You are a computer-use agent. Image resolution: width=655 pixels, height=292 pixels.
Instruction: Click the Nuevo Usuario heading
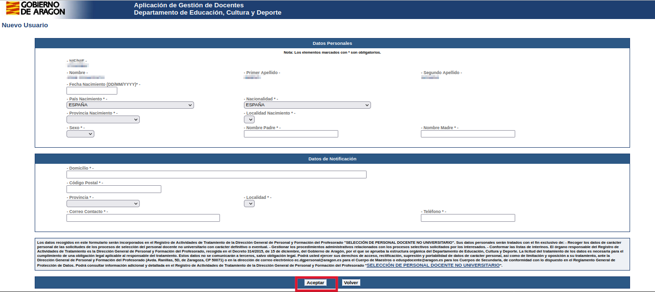(x=25, y=25)
